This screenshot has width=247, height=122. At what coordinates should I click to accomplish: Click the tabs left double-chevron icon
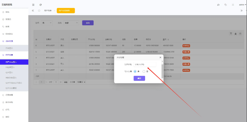click(33, 10)
